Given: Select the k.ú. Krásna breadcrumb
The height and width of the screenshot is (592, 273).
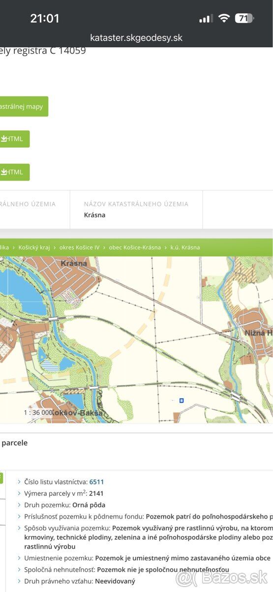Looking at the screenshot, I should point(185,247).
